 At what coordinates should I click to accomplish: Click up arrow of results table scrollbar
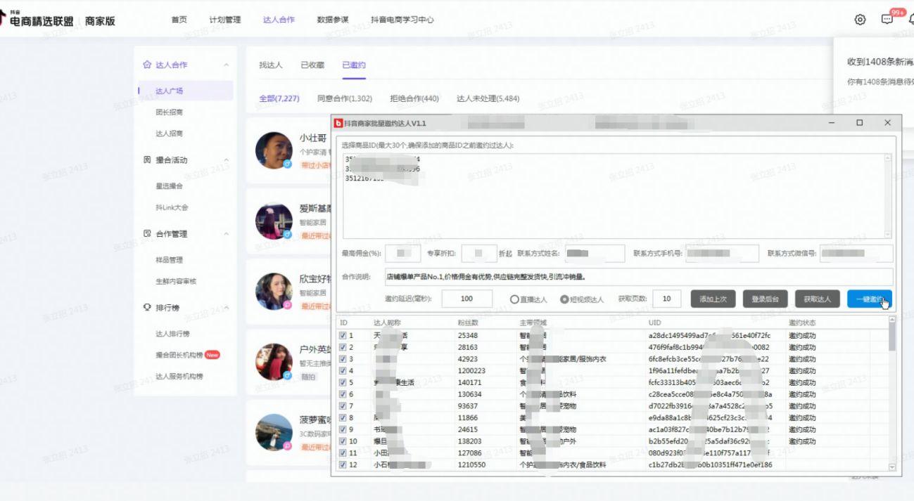(x=893, y=321)
